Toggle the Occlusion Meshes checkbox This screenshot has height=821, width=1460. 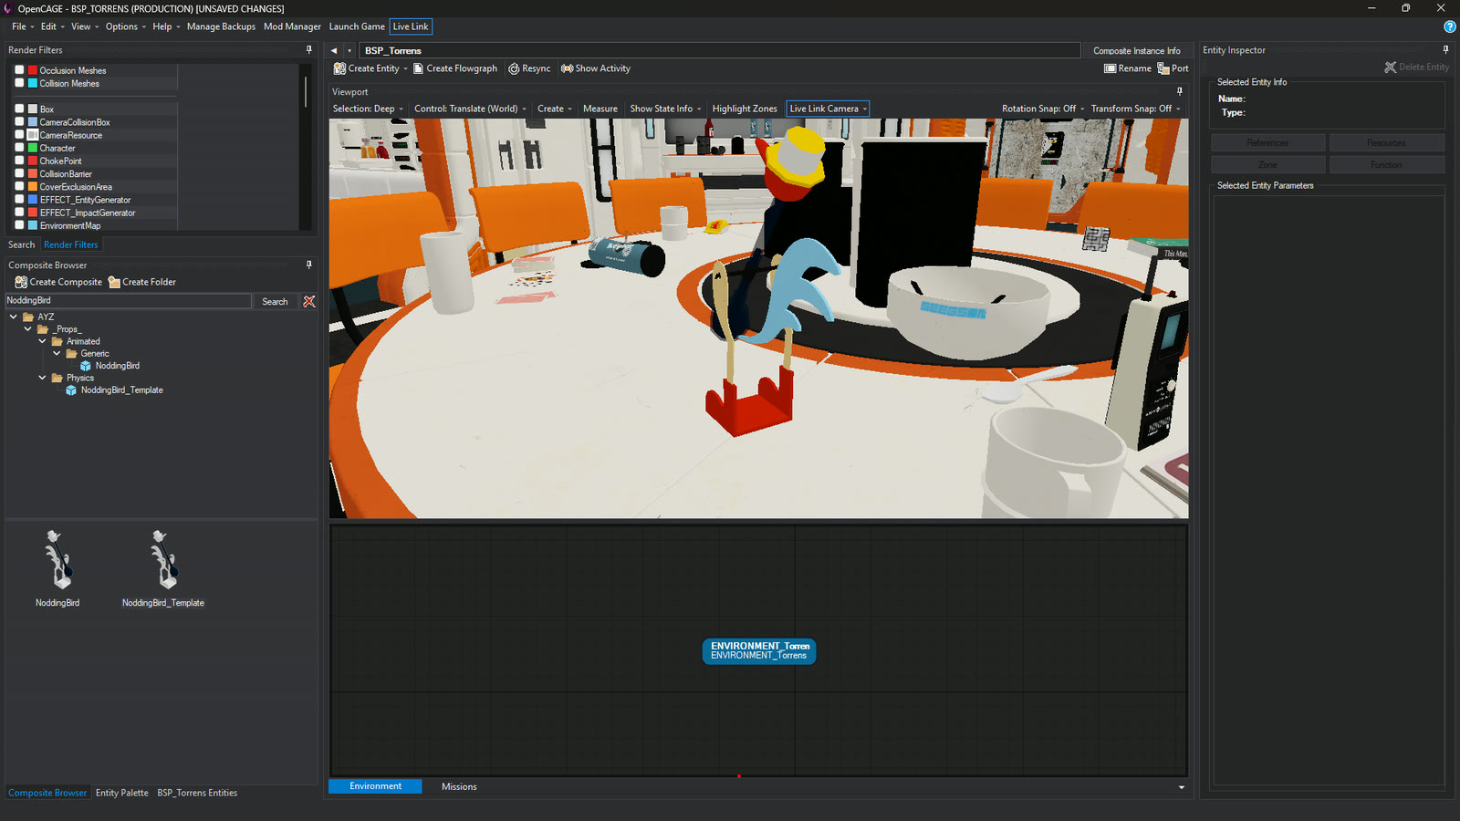click(x=19, y=69)
